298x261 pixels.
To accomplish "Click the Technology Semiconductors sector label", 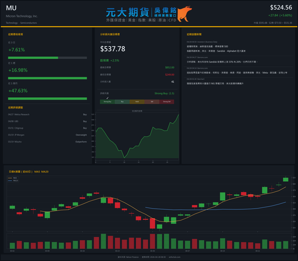I will (21, 23).
